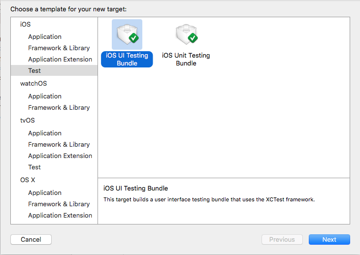Image resolution: width=360 pixels, height=255 pixels.
Task: Select Framework & Library under watchOS
Action: (59, 107)
